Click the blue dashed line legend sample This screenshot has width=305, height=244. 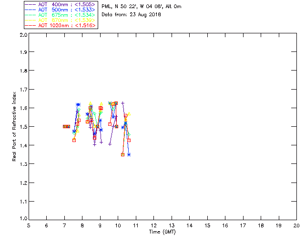click(30, 10)
